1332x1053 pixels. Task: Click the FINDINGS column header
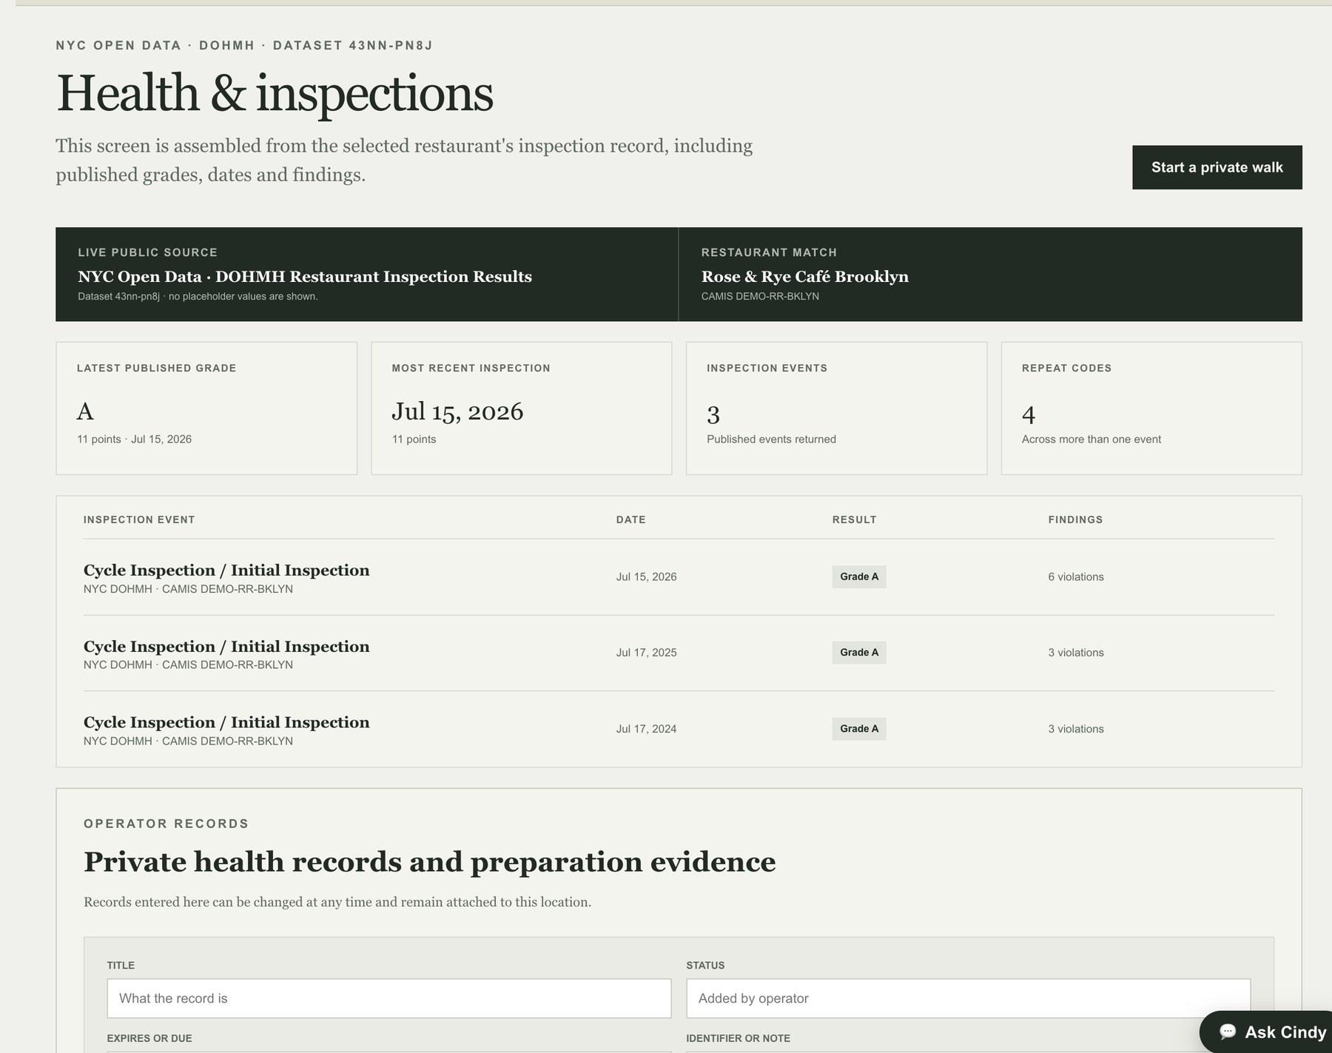tap(1076, 519)
